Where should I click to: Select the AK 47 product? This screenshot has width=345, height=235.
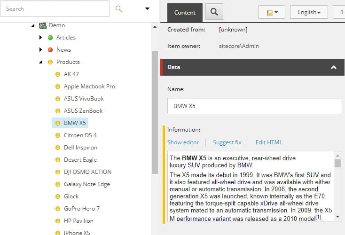click(x=71, y=74)
